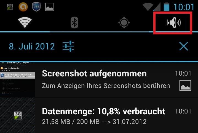Tap the Wi-Fi signal indicator in the status bar

[148, 7]
